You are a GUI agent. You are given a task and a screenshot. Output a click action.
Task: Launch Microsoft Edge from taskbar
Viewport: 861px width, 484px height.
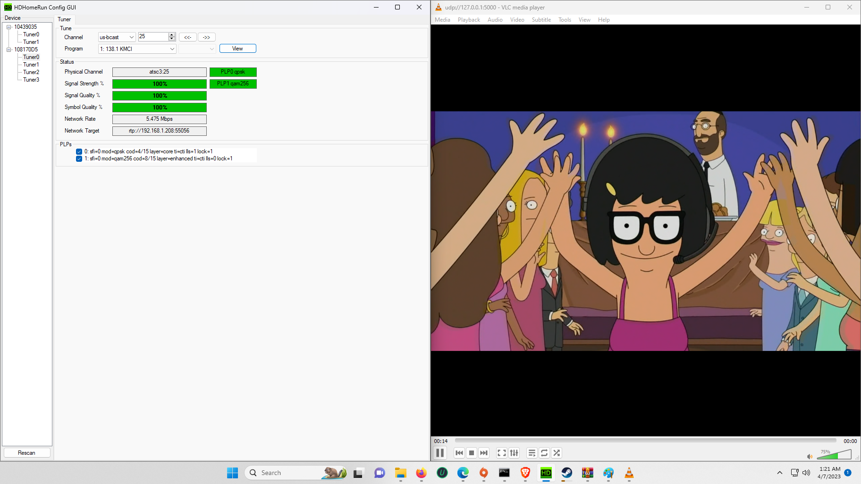pyautogui.click(x=463, y=473)
